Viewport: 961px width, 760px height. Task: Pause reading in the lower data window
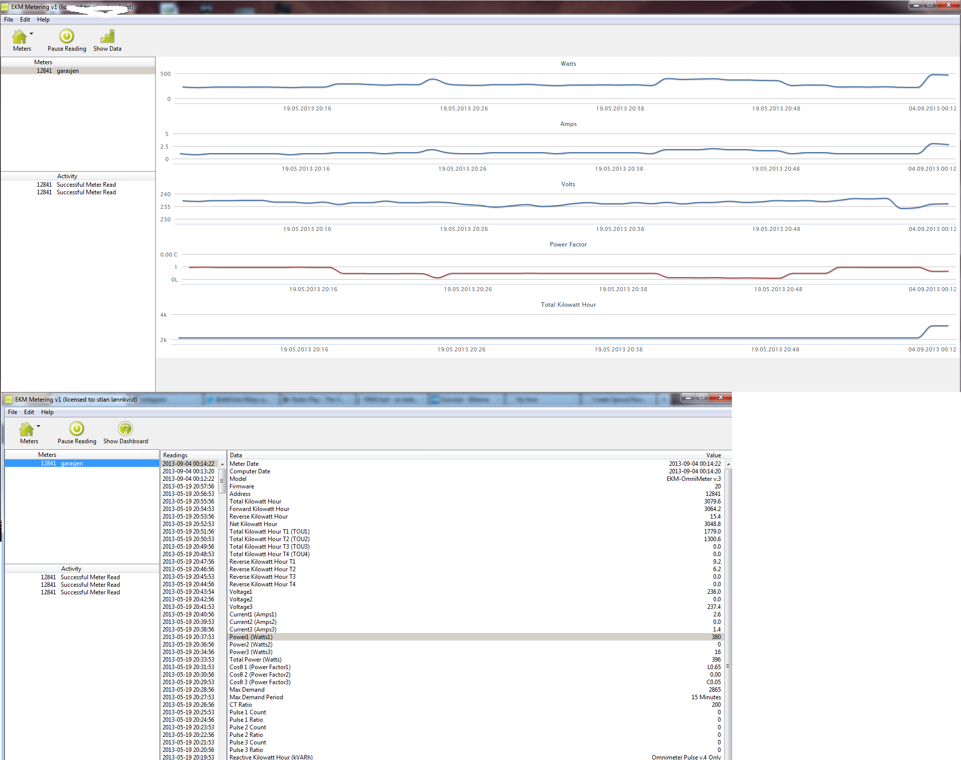[x=76, y=430]
